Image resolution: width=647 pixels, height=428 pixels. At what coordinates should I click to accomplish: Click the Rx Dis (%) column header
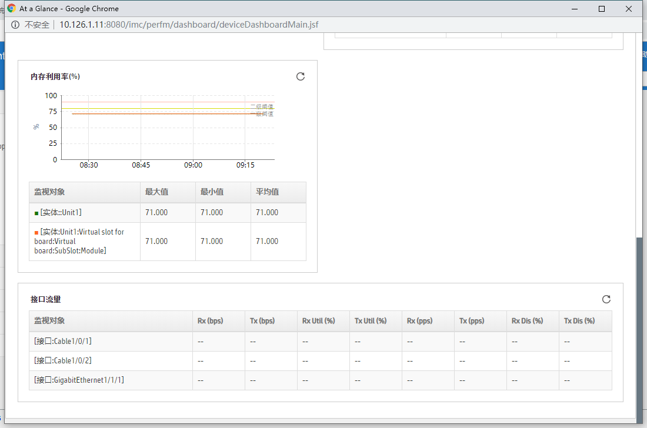527,321
